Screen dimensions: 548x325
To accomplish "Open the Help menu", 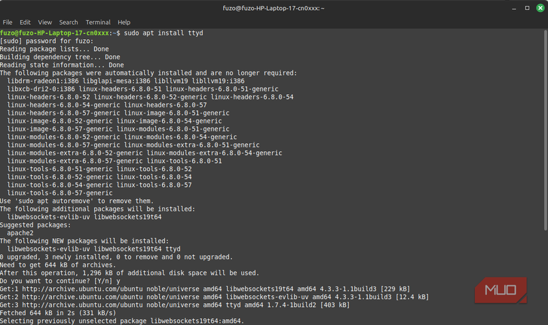I will pyautogui.click(x=124, y=23).
